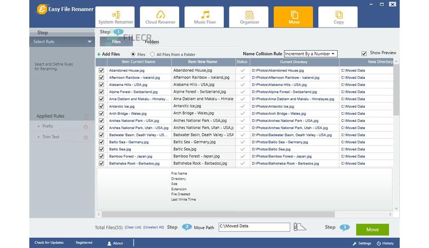Select Baltic Sea - Germany.jpg current name
This screenshot has width=429, height=248.
click(129, 142)
